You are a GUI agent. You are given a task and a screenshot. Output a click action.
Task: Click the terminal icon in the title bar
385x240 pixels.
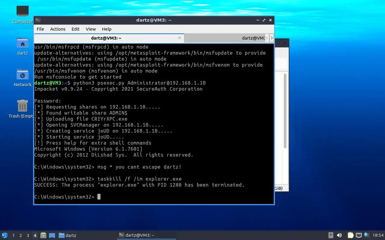click(x=38, y=20)
